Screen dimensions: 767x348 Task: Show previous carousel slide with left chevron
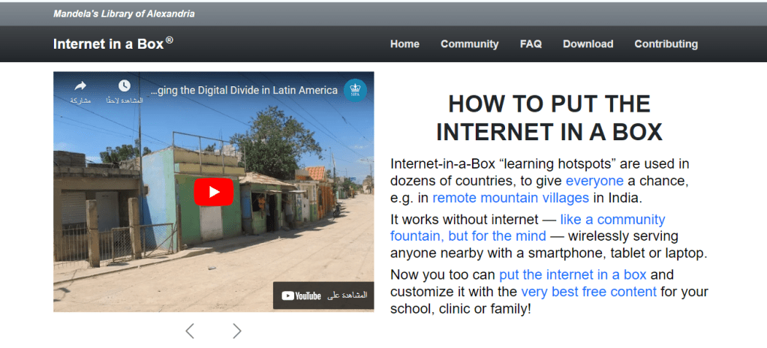click(x=190, y=331)
